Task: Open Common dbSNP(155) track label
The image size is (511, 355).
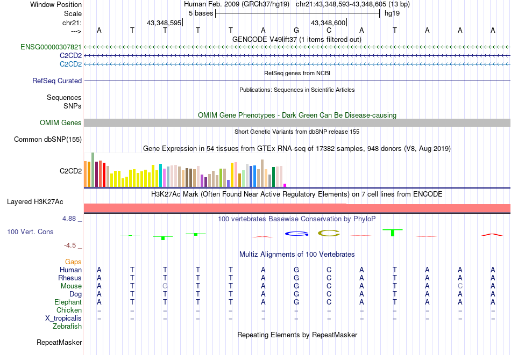Action: click(x=48, y=139)
